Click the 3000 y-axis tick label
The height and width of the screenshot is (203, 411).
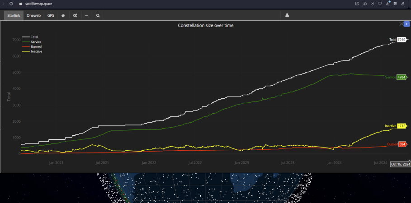pos(16,105)
